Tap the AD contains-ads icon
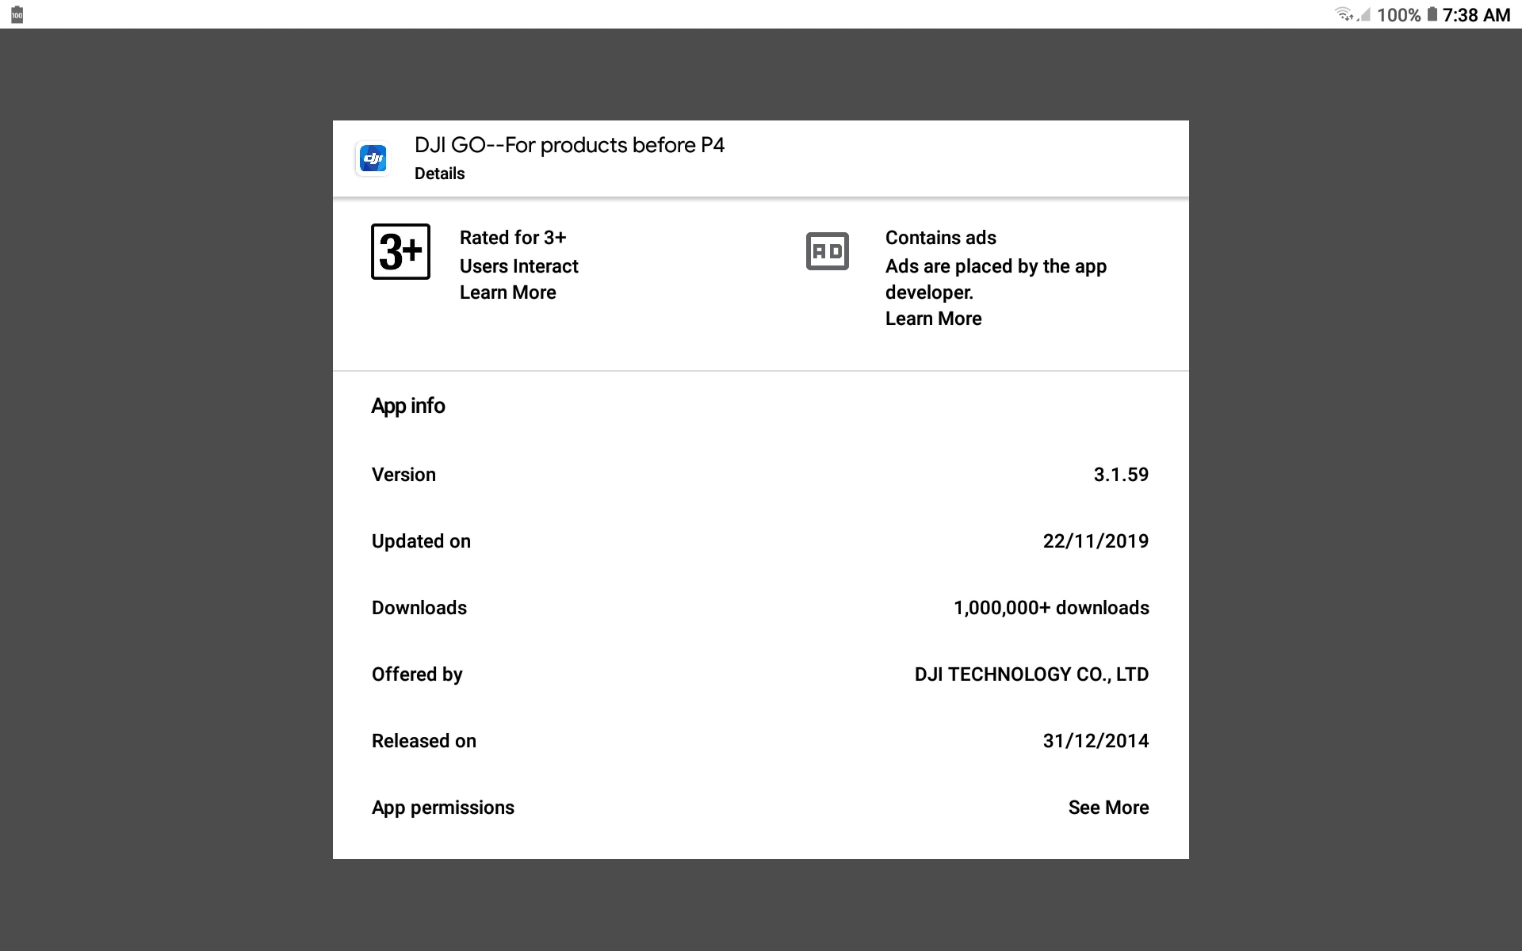The width and height of the screenshot is (1522, 951). tap(827, 251)
